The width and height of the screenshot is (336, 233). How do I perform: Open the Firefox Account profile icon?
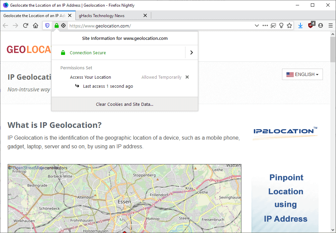pyautogui.click(x=321, y=25)
